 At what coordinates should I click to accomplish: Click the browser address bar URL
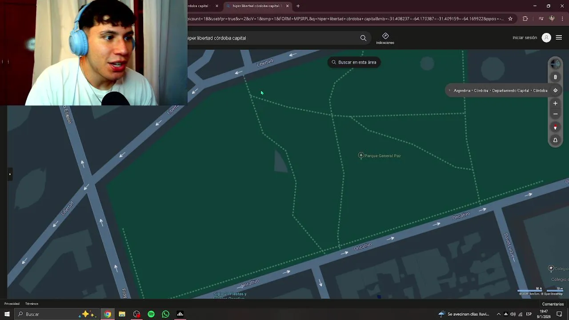tap(346, 19)
